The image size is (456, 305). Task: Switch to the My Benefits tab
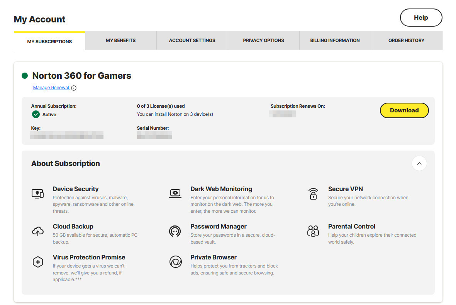pos(121,41)
